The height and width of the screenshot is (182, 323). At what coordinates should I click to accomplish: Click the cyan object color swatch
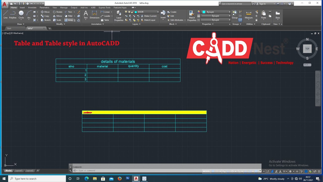click(x=204, y=12)
